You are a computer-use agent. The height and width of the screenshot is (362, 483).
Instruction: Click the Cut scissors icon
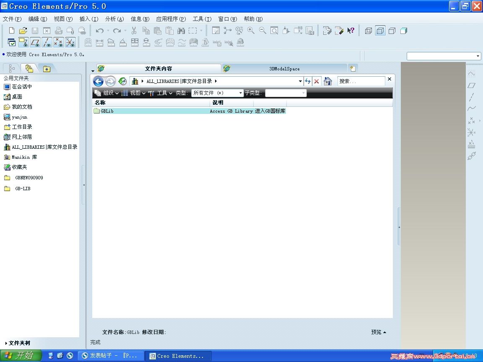(134, 31)
